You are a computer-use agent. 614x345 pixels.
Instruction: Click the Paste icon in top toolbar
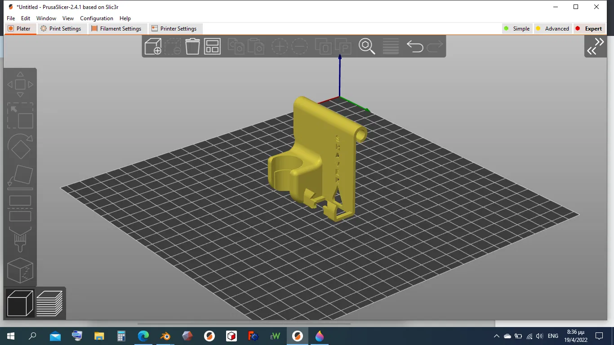click(255, 46)
